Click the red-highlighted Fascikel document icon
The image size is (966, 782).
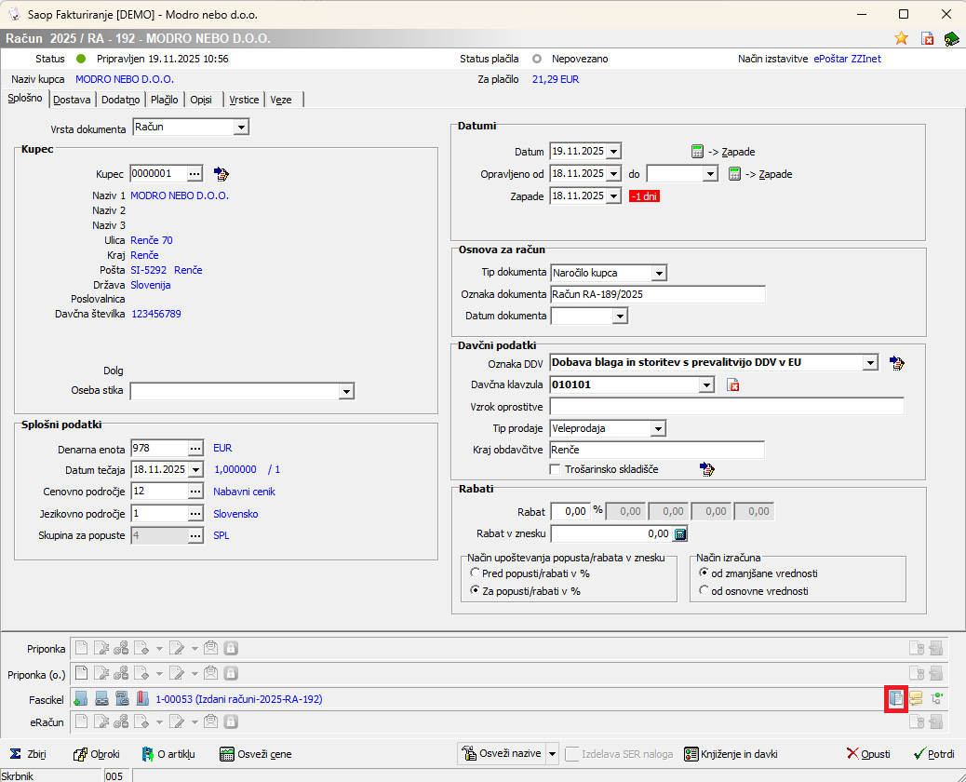coord(895,698)
